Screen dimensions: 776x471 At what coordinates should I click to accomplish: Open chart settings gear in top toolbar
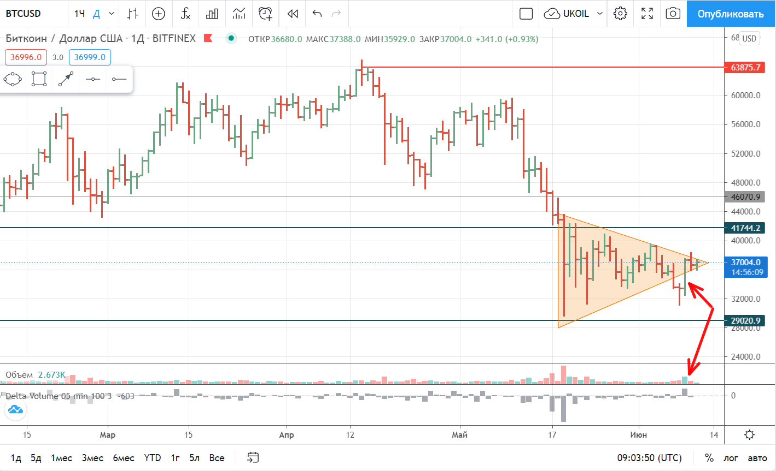[620, 14]
